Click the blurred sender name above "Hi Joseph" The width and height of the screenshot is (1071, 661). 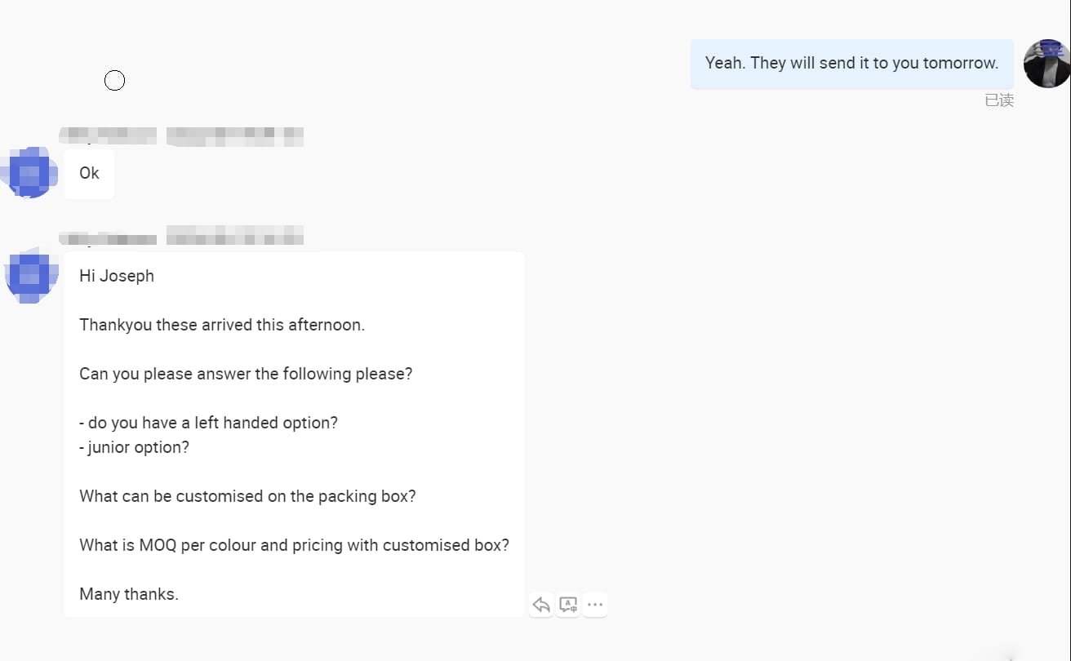coord(108,237)
